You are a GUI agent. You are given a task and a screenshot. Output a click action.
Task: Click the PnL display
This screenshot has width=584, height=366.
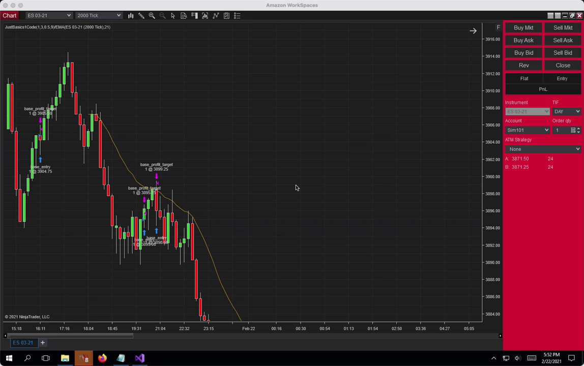[543, 89]
